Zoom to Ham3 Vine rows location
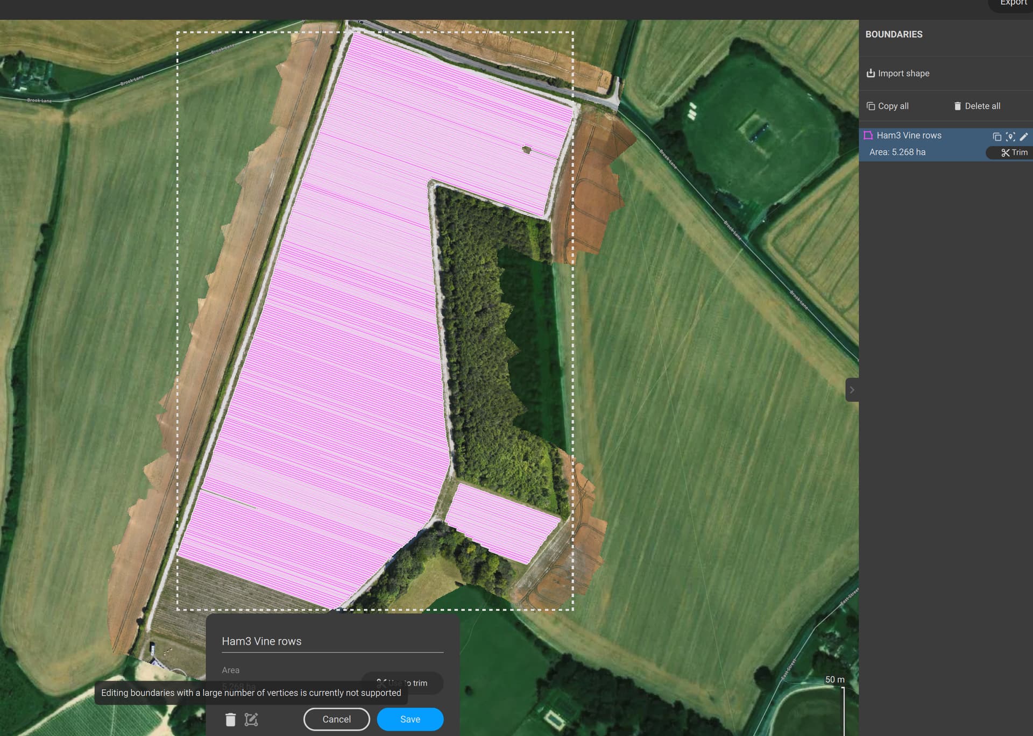 [1010, 137]
